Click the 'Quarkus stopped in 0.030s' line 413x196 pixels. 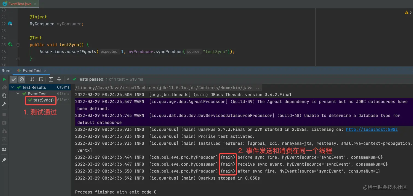click(x=167, y=178)
